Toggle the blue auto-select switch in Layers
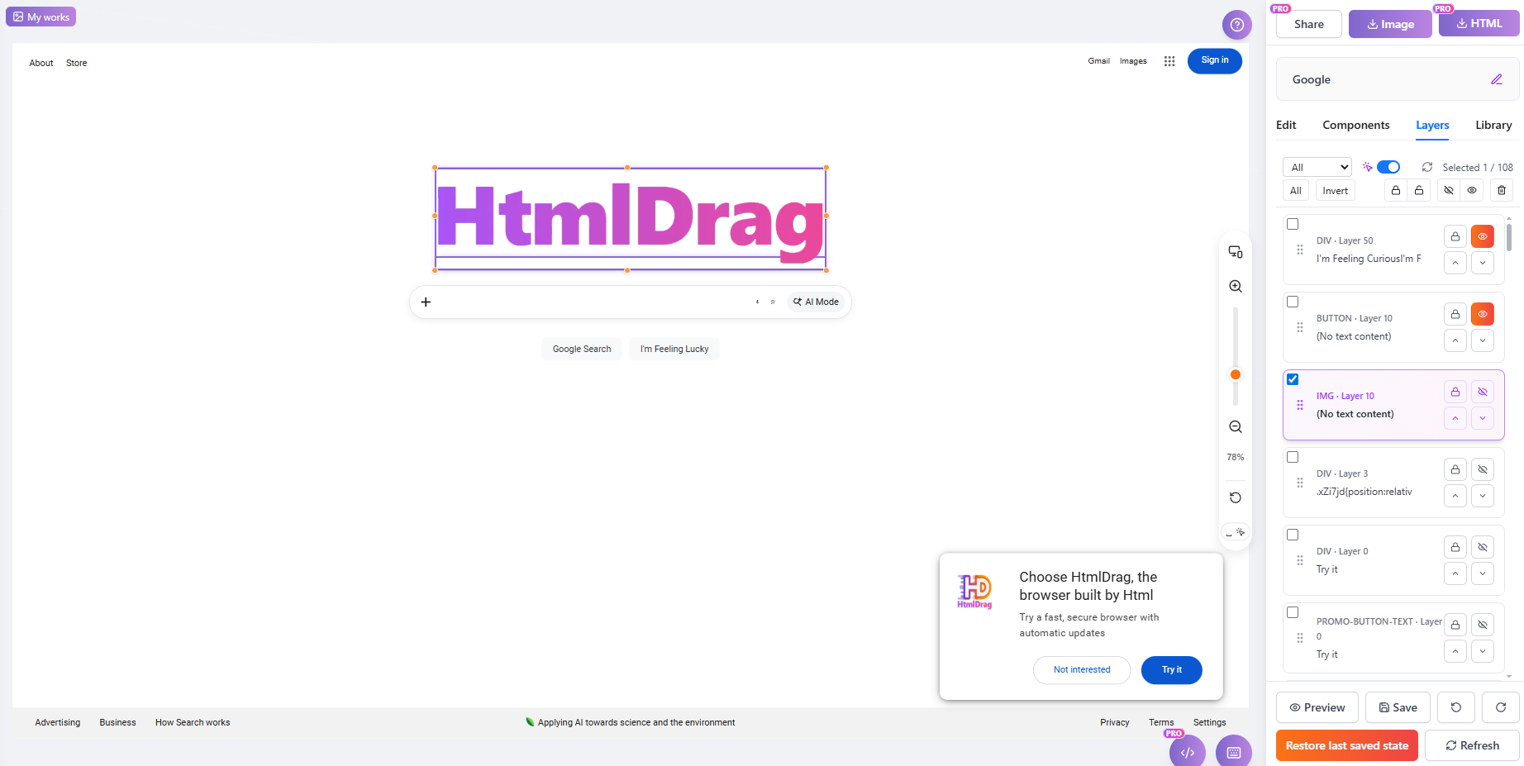 point(1388,167)
